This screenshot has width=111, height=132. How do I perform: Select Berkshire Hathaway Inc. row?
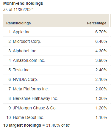[x=56, y=98]
